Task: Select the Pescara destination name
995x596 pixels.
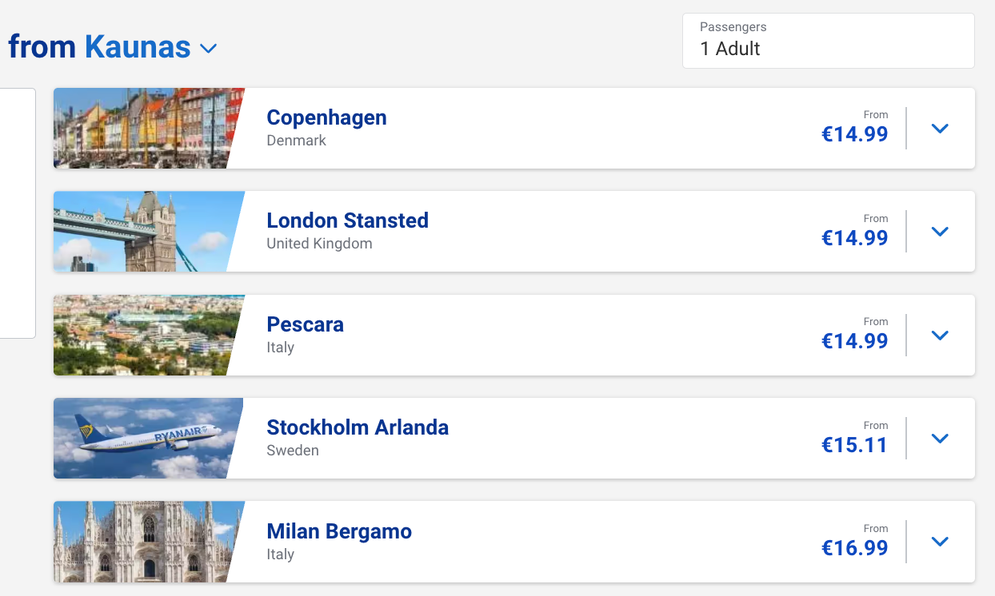Action: coord(305,324)
